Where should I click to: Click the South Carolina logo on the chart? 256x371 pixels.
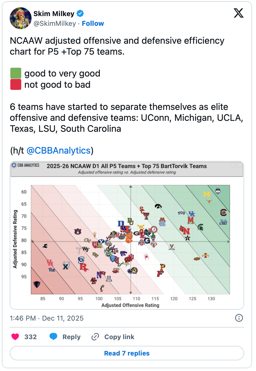coord(224,213)
